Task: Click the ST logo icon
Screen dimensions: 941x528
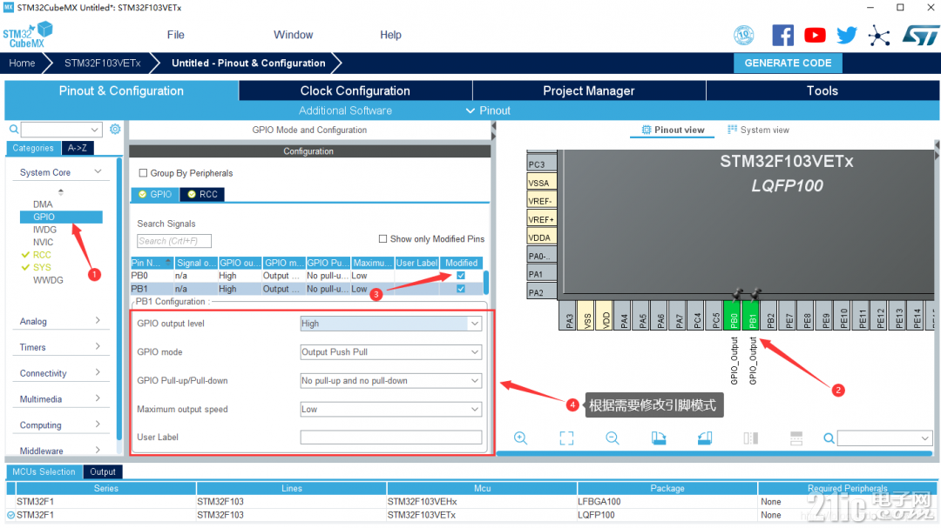Action: tap(921, 36)
